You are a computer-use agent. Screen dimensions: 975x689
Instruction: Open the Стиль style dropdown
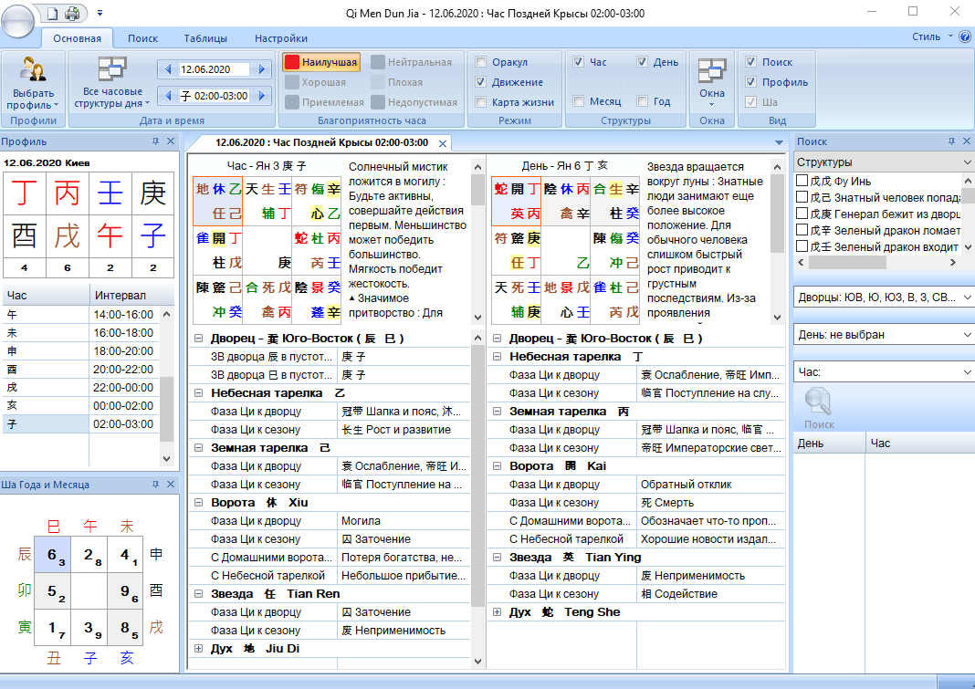(x=932, y=37)
